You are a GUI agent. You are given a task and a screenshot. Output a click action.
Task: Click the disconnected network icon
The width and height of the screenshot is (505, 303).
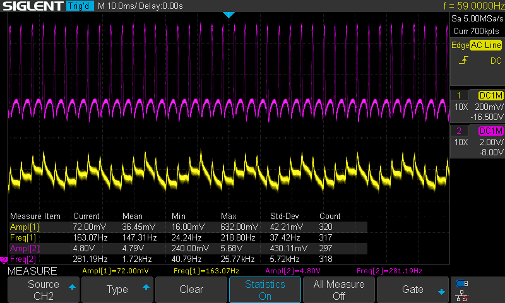pos(462,295)
